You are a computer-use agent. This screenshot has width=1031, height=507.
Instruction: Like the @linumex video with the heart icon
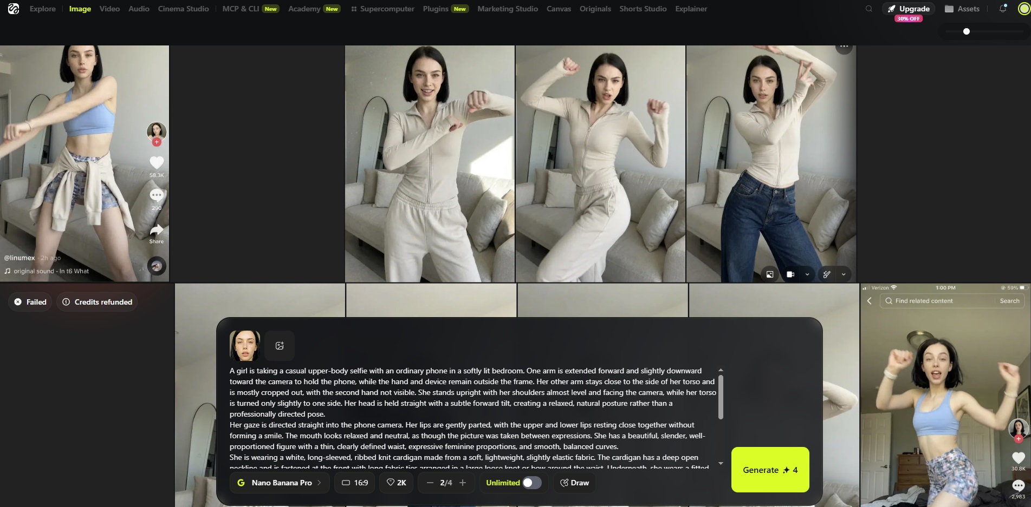click(157, 162)
